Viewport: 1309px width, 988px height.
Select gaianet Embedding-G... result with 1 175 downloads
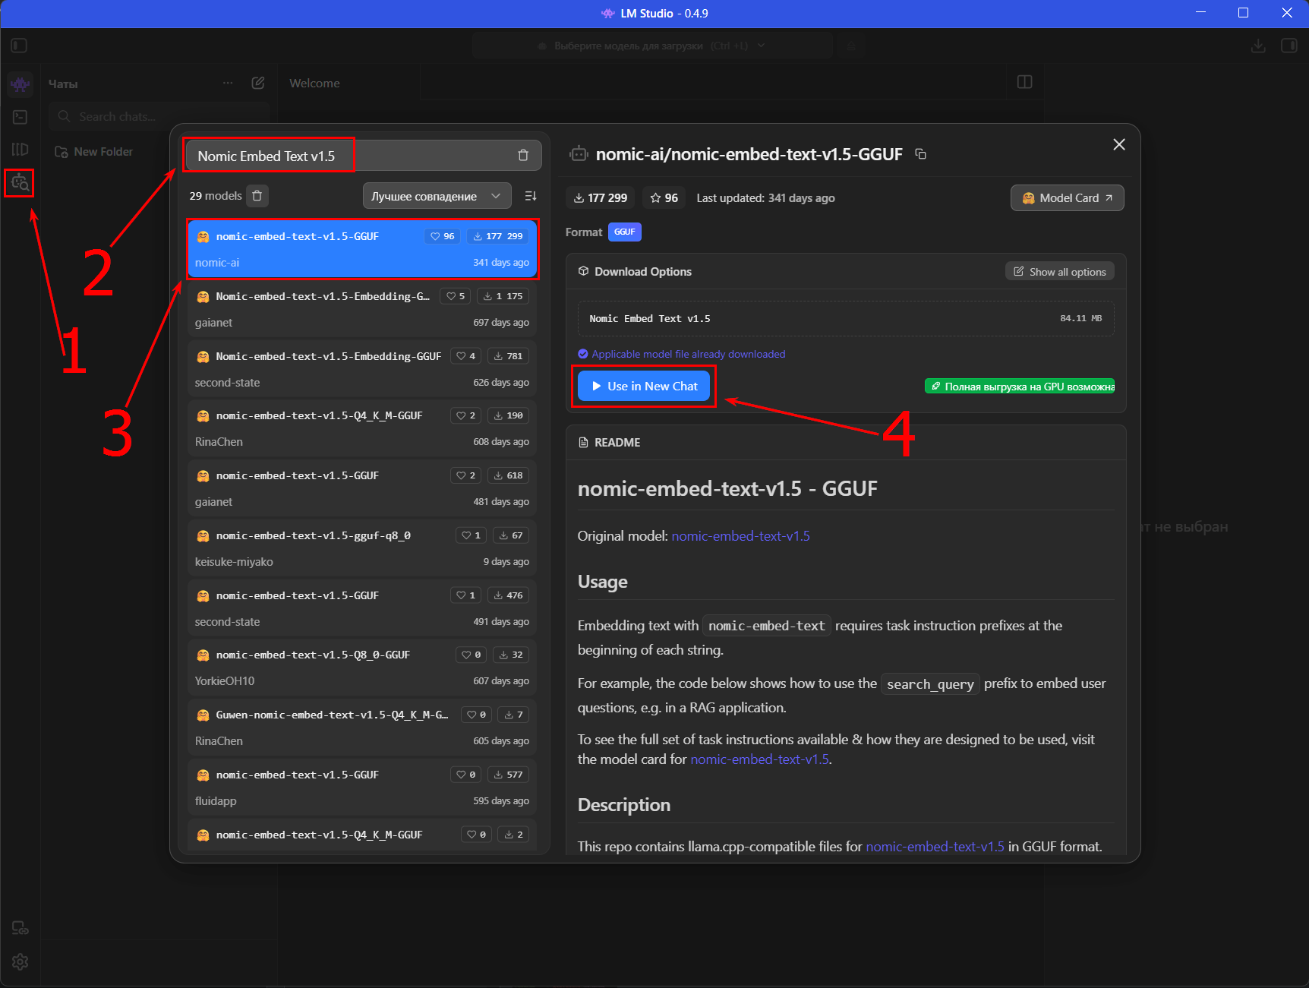tap(361, 309)
